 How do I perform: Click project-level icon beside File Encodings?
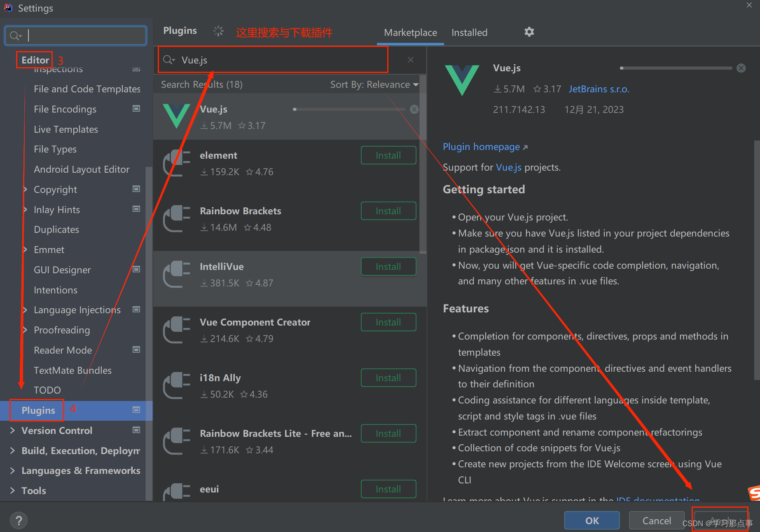coord(136,108)
